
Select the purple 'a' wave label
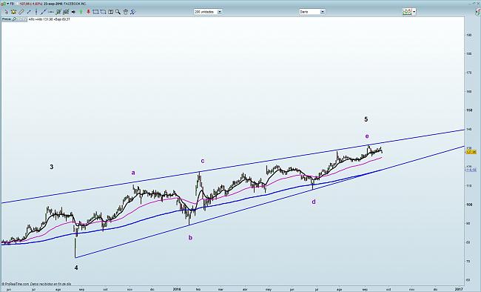click(x=133, y=173)
